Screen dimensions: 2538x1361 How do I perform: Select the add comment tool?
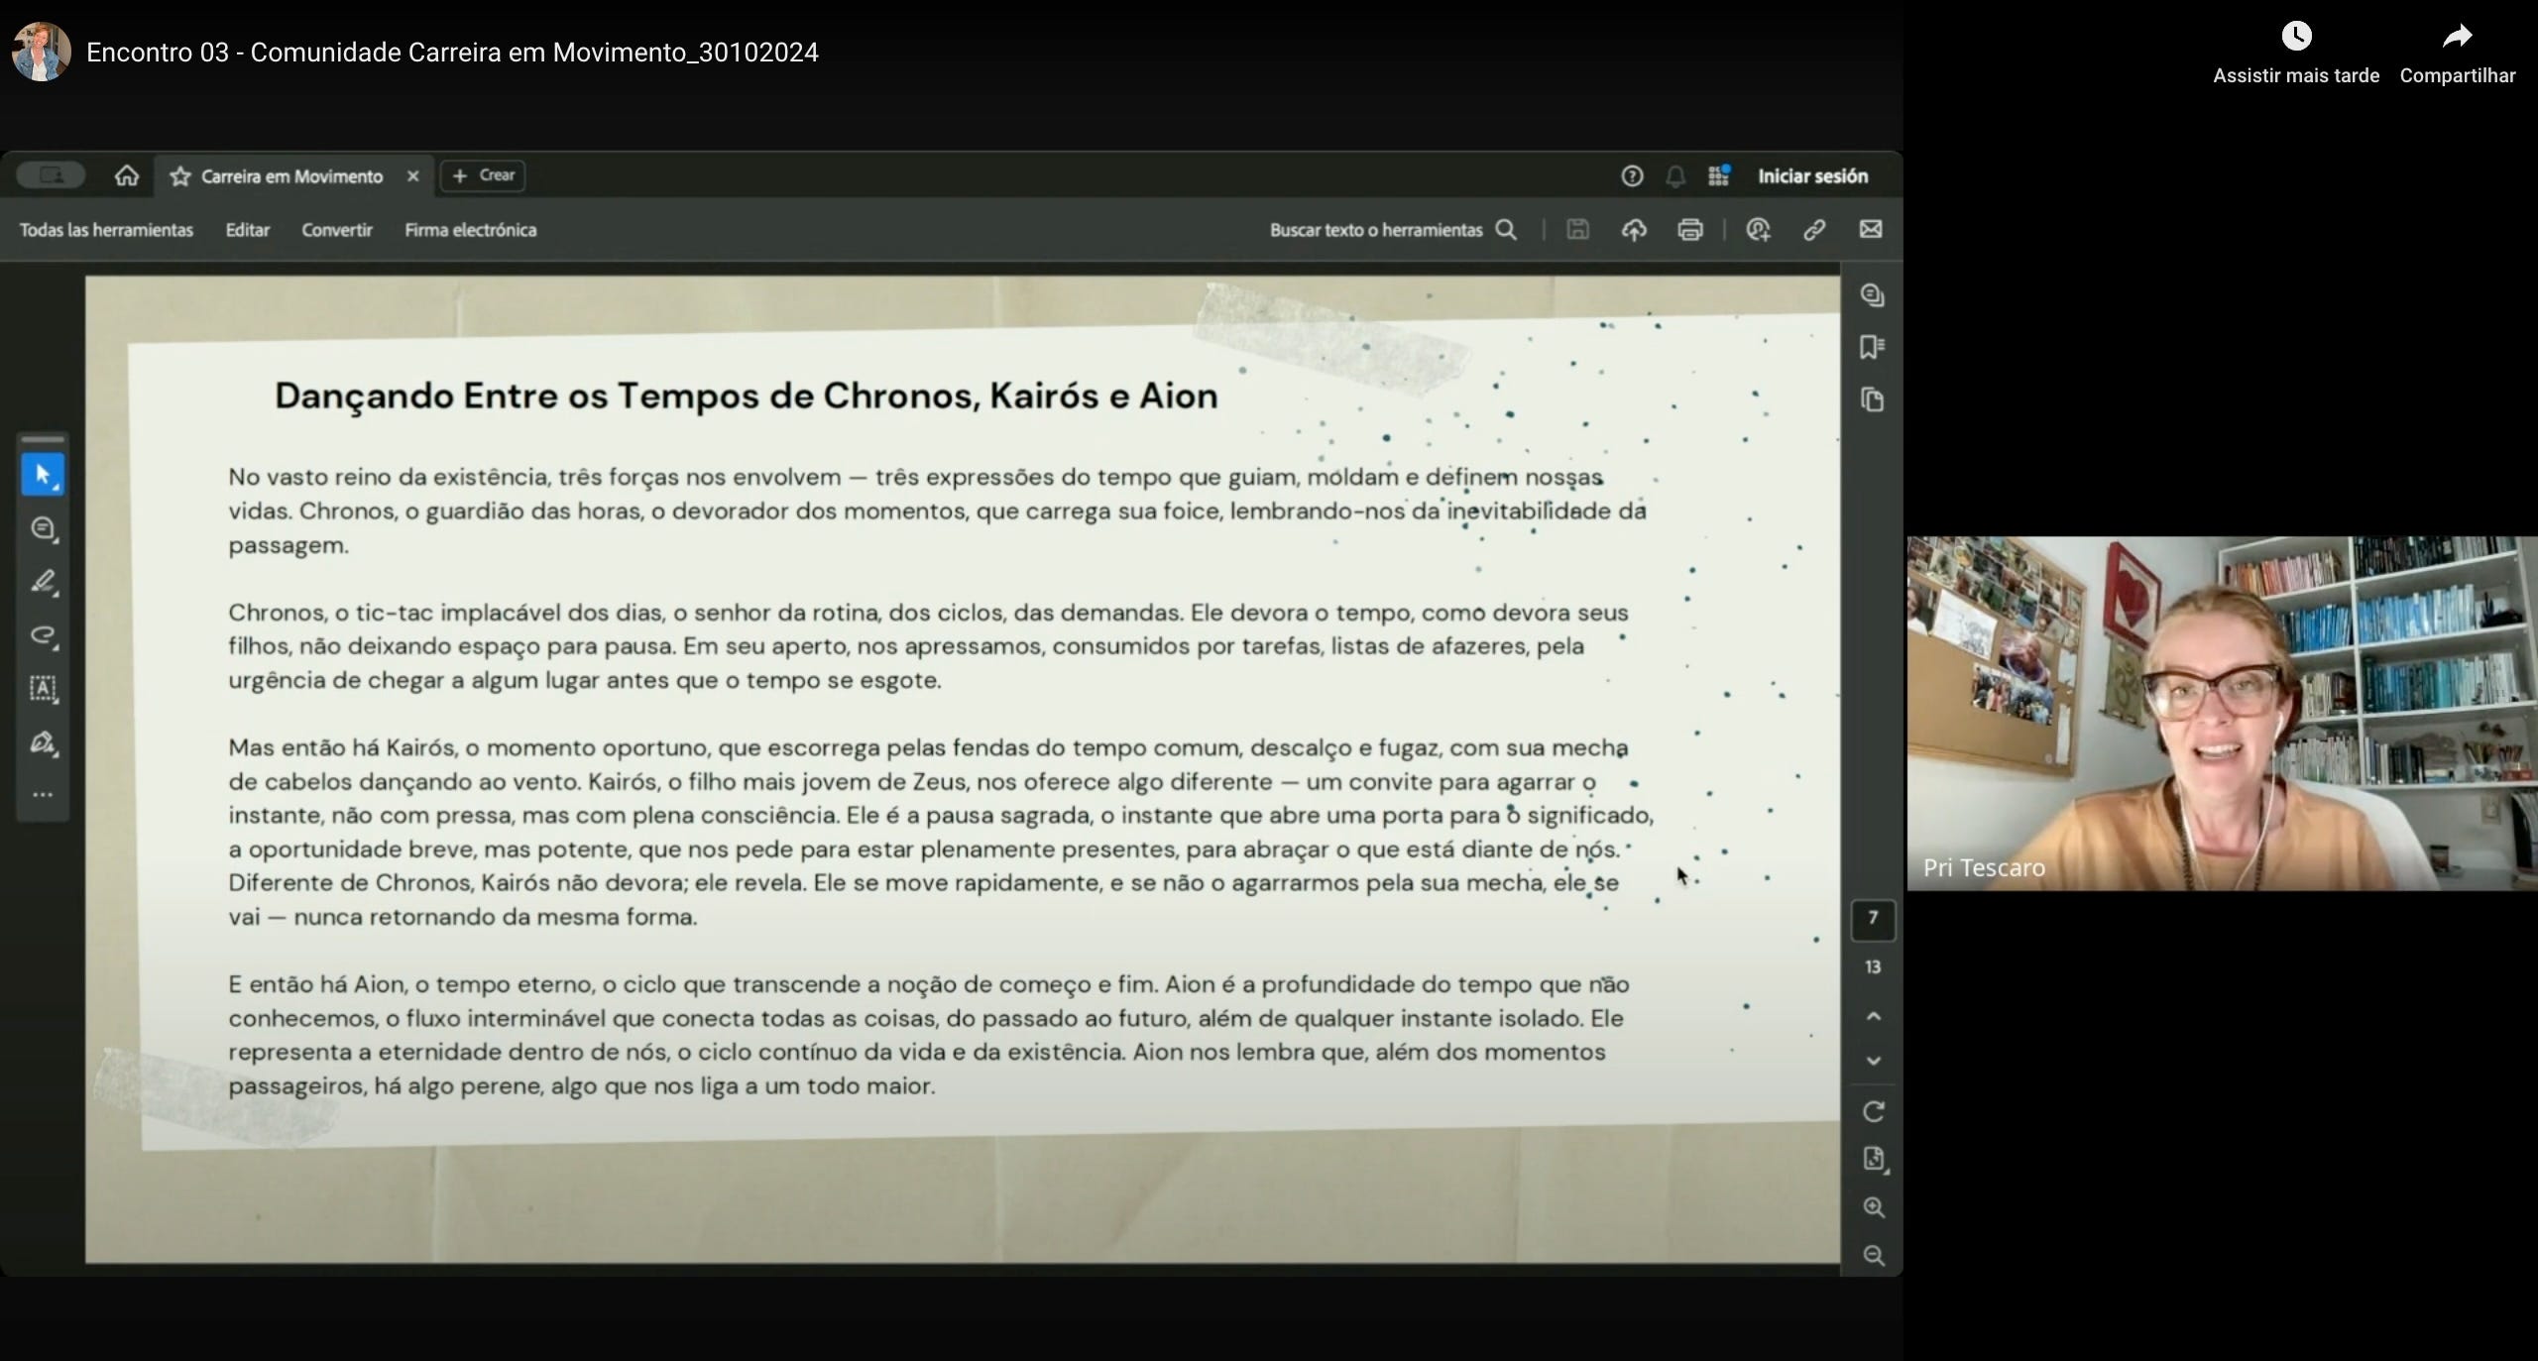click(43, 528)
